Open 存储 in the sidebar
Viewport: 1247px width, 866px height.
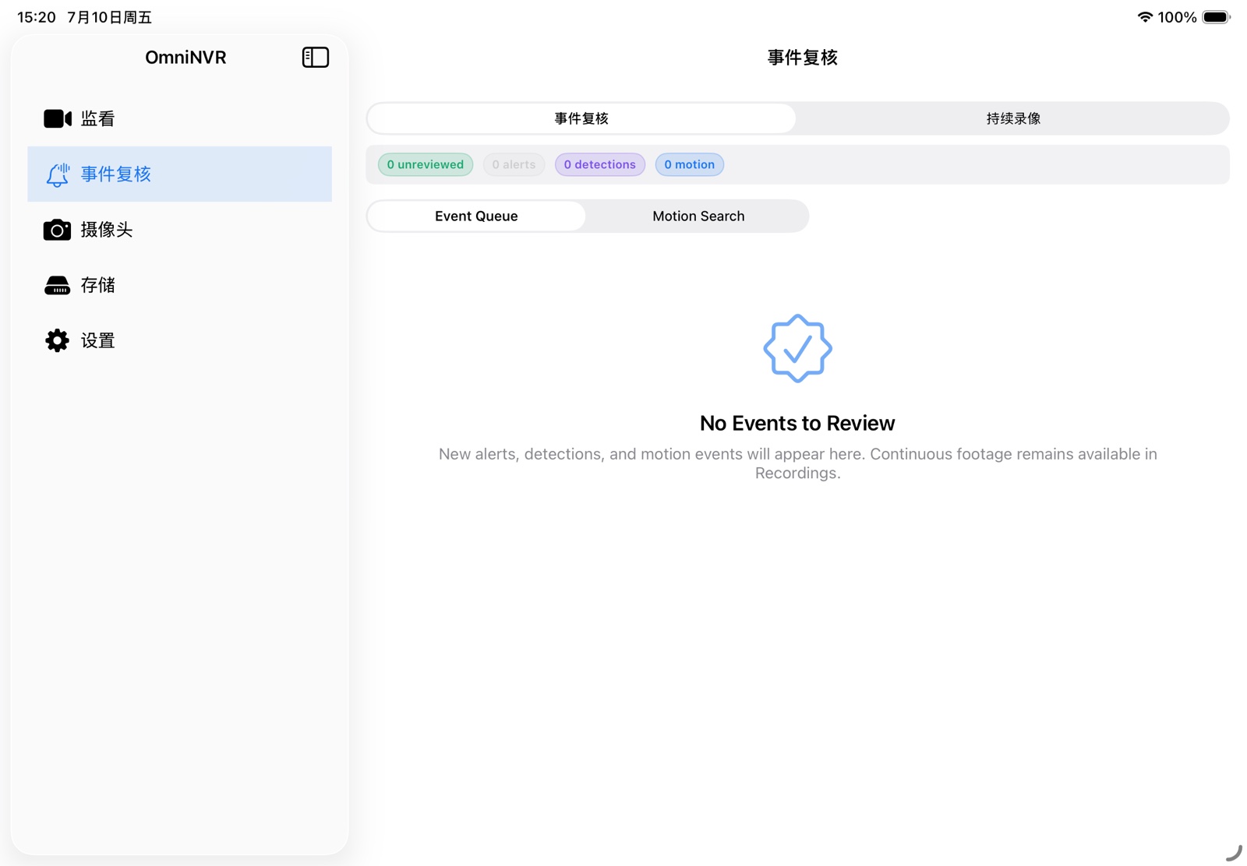tap(179, 285)
